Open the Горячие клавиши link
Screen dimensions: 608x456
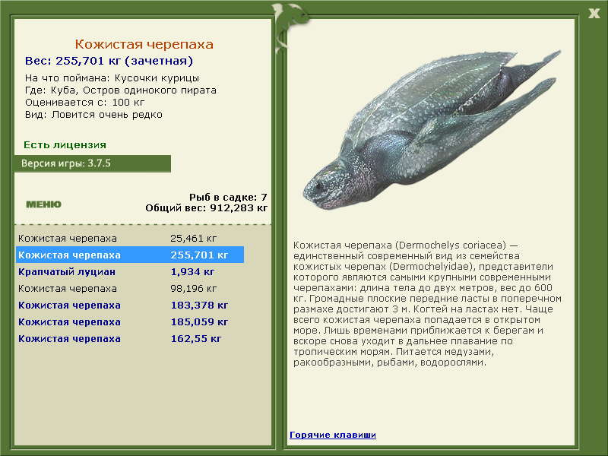click(x=333, y=435)
